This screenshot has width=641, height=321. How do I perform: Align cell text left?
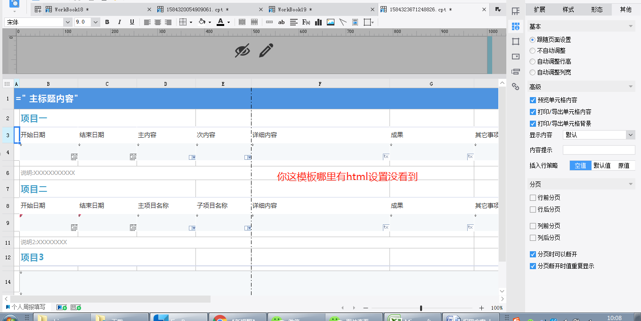tap(147, 22)
